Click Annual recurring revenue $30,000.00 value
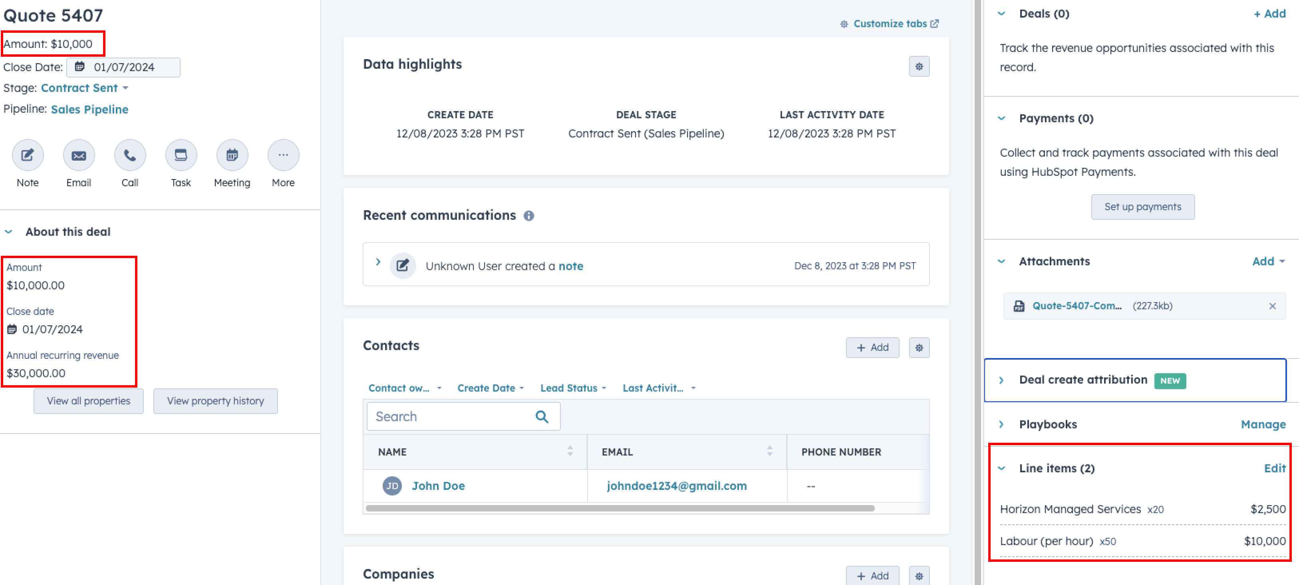The width and height of the screenshot is (1299, 585). (x=36, y=373)
